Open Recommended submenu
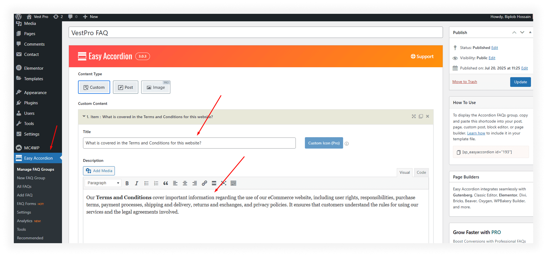This screenshot has height=257, width=547. 30,238
